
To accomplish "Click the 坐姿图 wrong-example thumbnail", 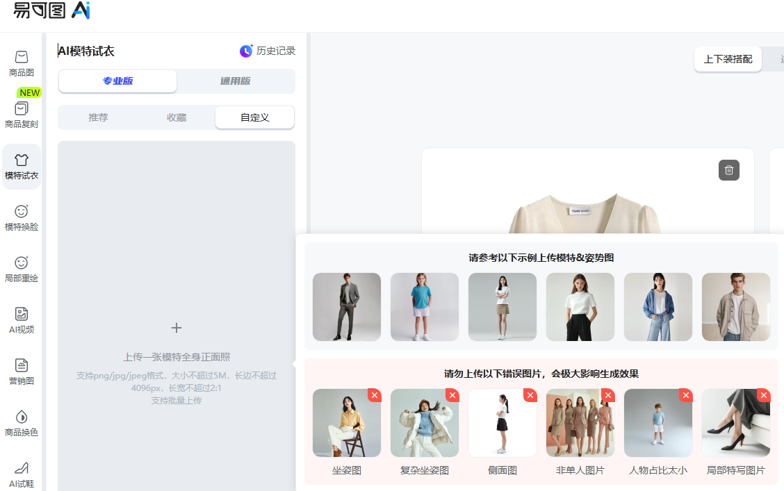I will pyautogui.click(x=347, y=423).
